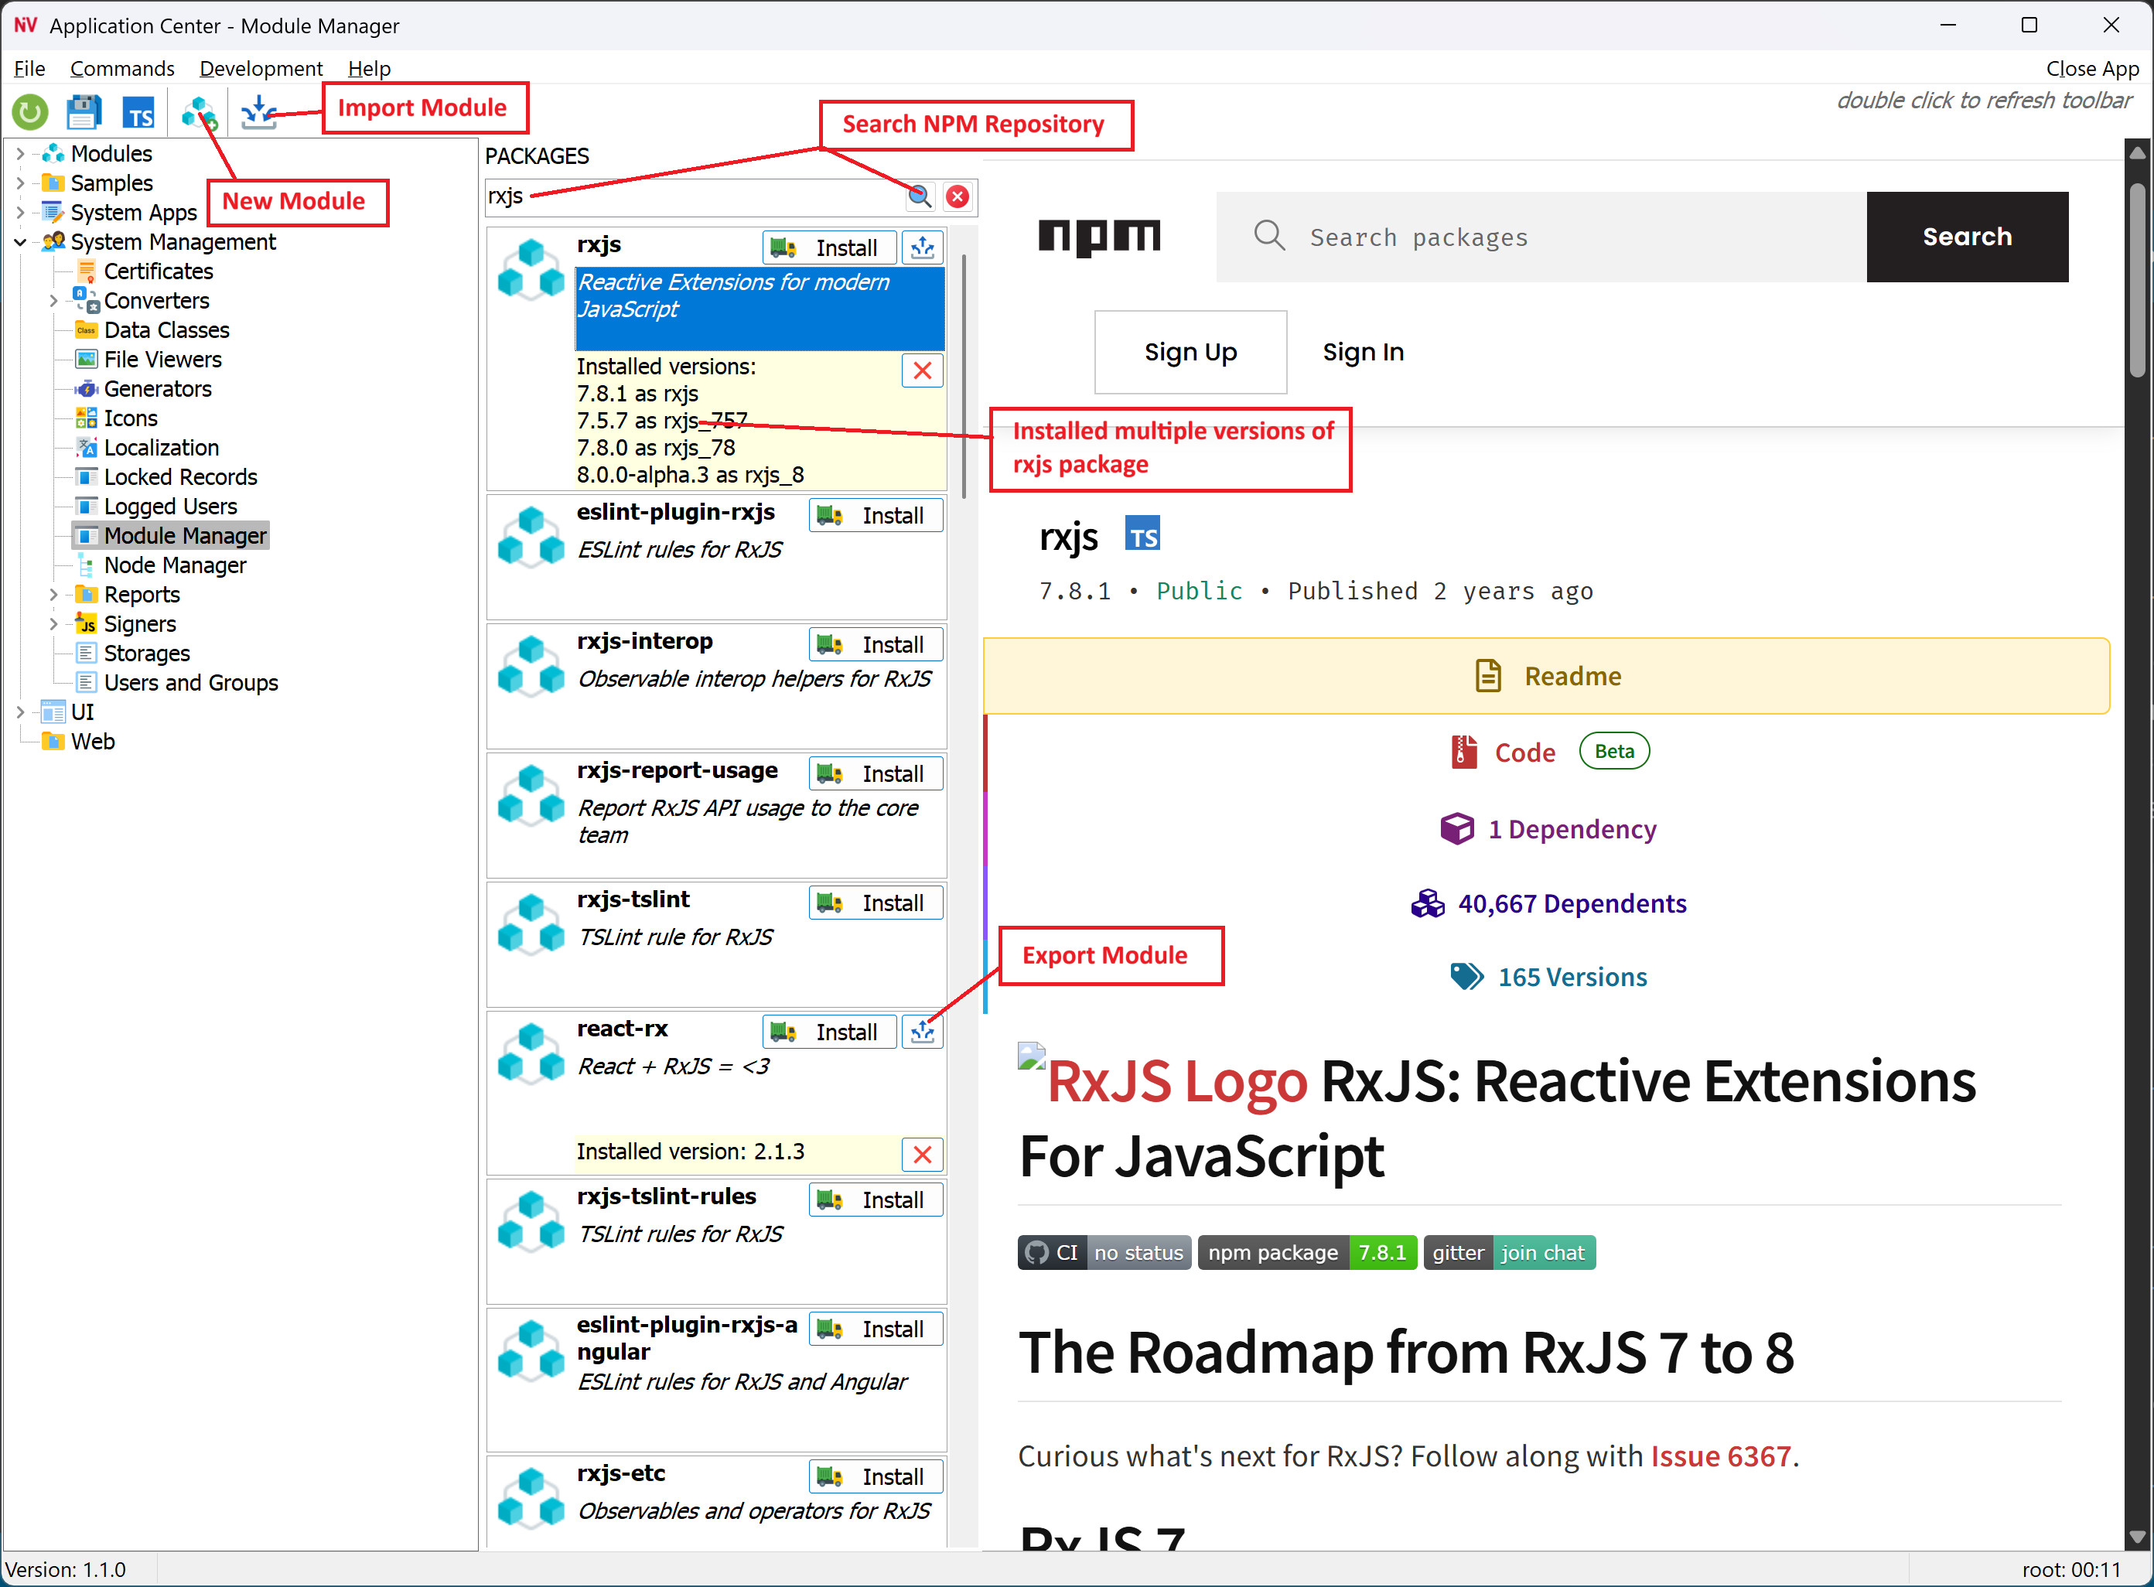The height and width of the screenshot is (1587, 2154).
Task: Open the Development menu
Action: [x=261, y=68]
